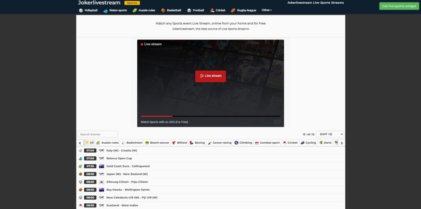Click the UFC Combat-sport icon in filter bar
This screenshot has width=421, height=209.
point(257,143)
